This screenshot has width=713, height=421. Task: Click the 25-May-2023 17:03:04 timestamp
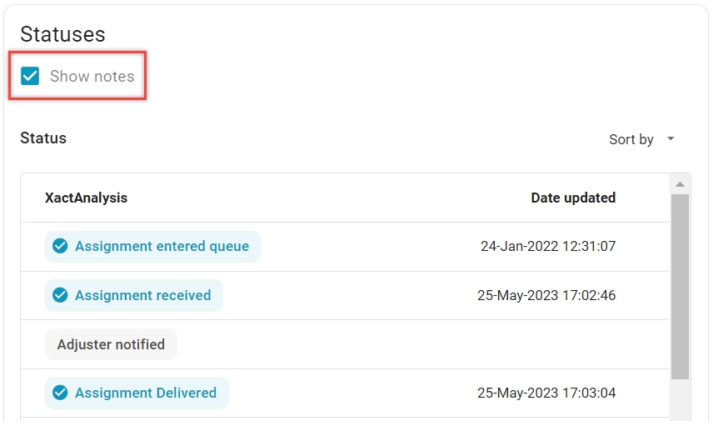pos(546,393)
